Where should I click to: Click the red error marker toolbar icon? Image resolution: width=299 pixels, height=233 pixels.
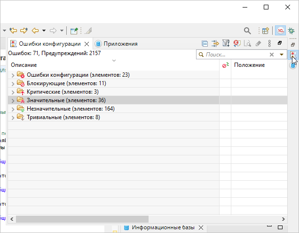pos(236,44)
